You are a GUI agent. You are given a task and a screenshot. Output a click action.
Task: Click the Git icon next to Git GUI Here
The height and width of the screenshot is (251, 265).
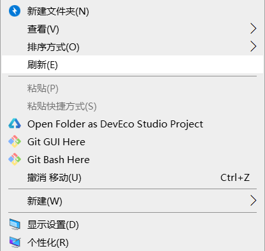[15, 141]
